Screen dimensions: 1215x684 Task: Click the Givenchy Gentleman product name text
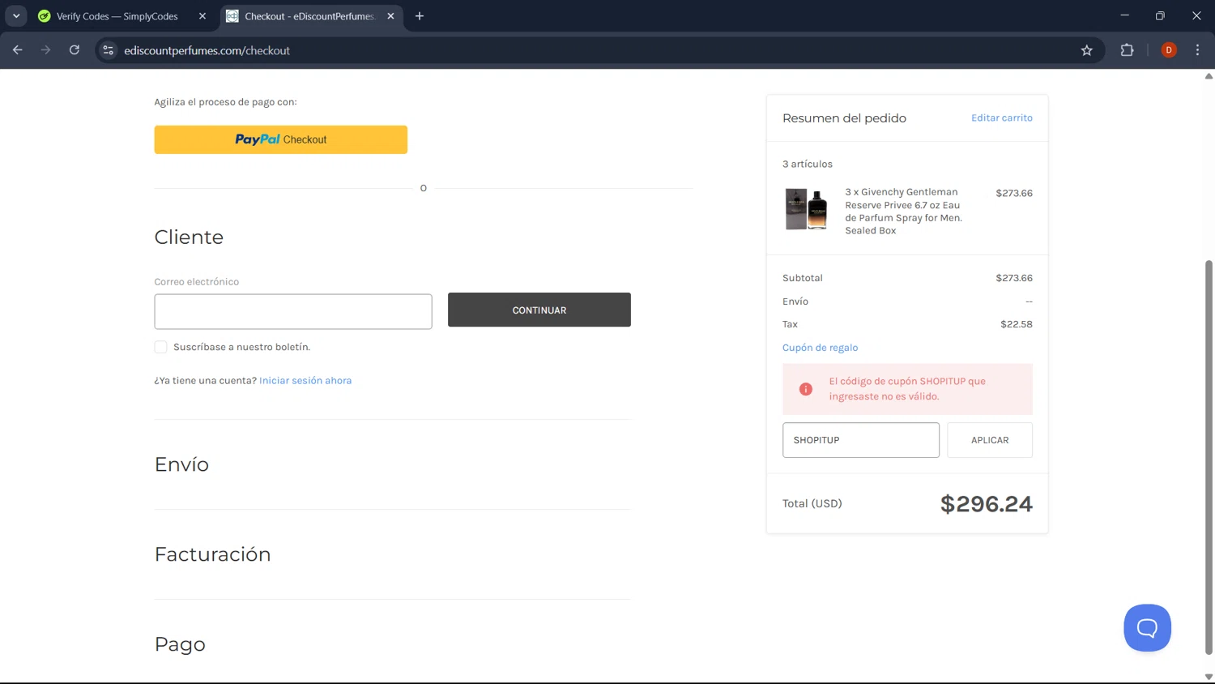pyautogui.click(x=903, y=212)
